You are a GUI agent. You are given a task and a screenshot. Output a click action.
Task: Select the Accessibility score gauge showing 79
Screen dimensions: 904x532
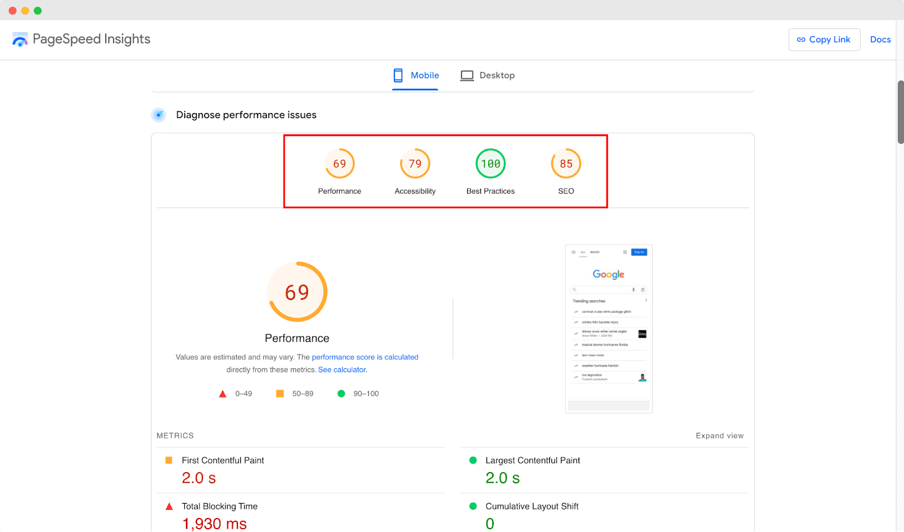point(415,163)
